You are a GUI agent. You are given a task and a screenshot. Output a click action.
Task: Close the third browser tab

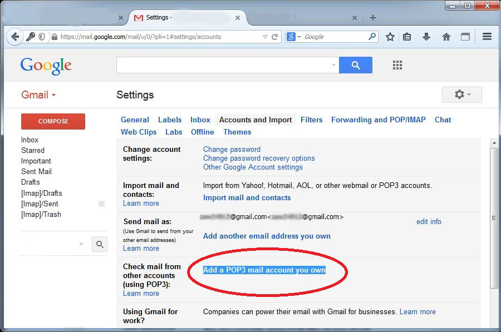pyautogui.click(x=355, y=18)
